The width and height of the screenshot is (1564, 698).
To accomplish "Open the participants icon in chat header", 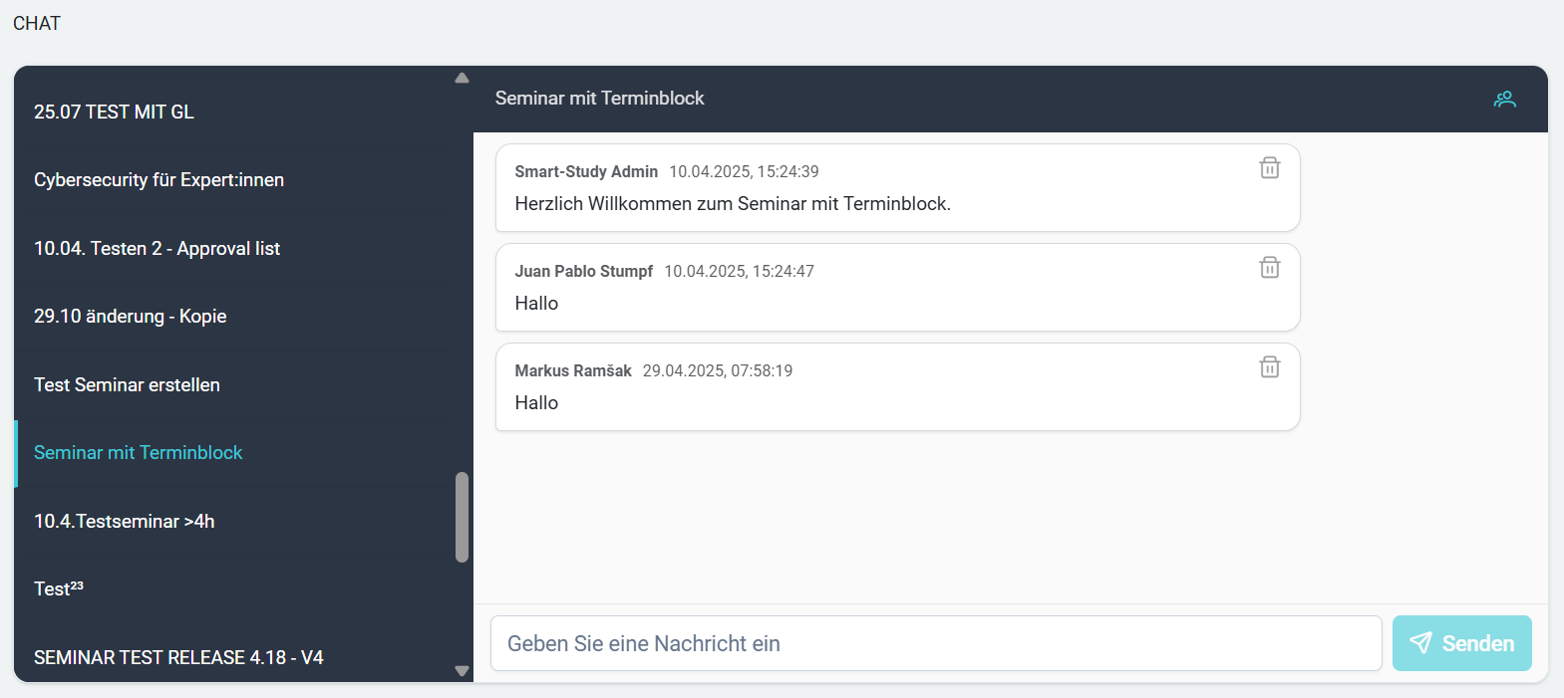I will 1504,99.
